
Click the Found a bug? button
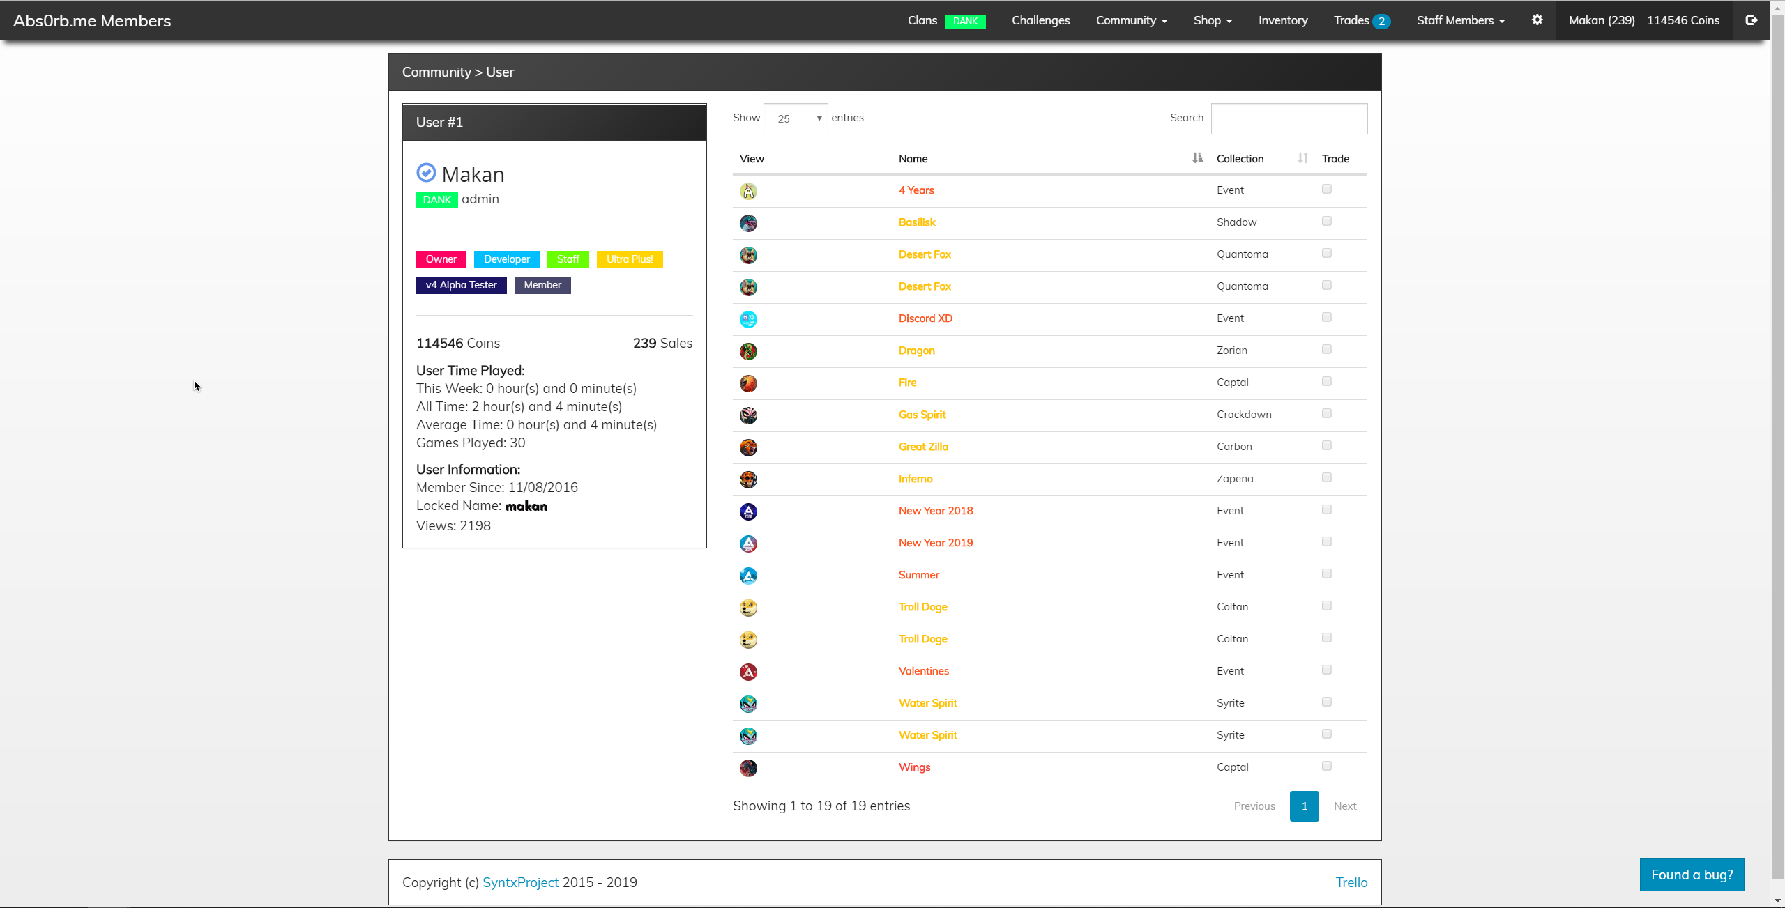pyautogui.click(x=1692, y=875)
